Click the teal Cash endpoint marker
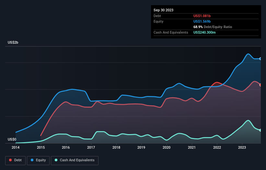This screenshot has height=170, width=266. pos(260,130)
